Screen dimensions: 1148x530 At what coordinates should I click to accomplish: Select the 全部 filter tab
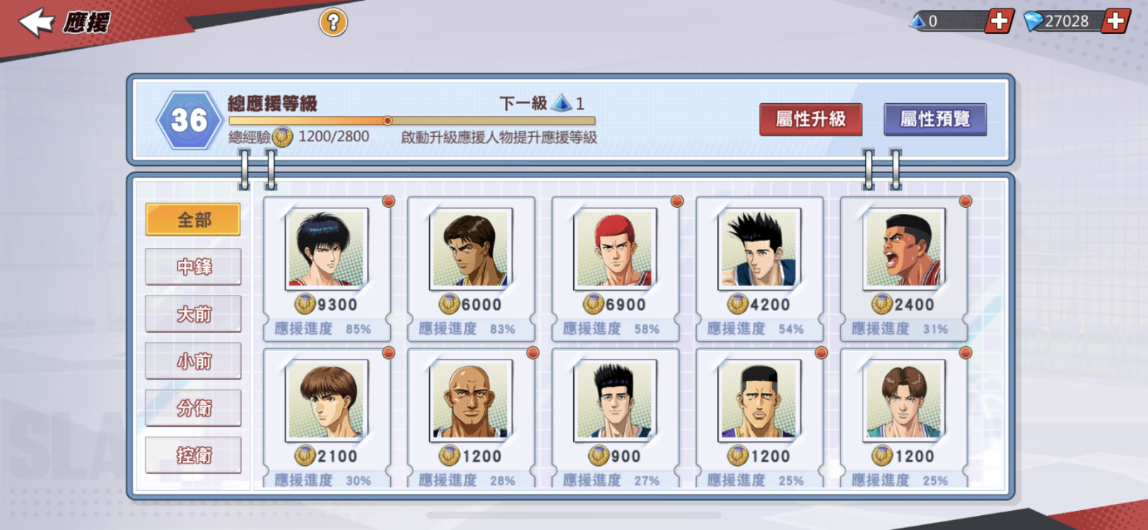tap(193, 220)
